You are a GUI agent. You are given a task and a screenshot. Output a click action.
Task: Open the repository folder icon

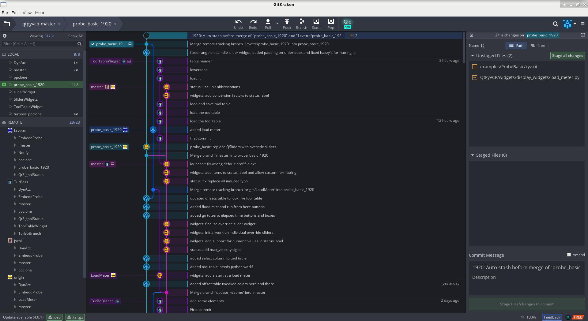coord(7,24)
